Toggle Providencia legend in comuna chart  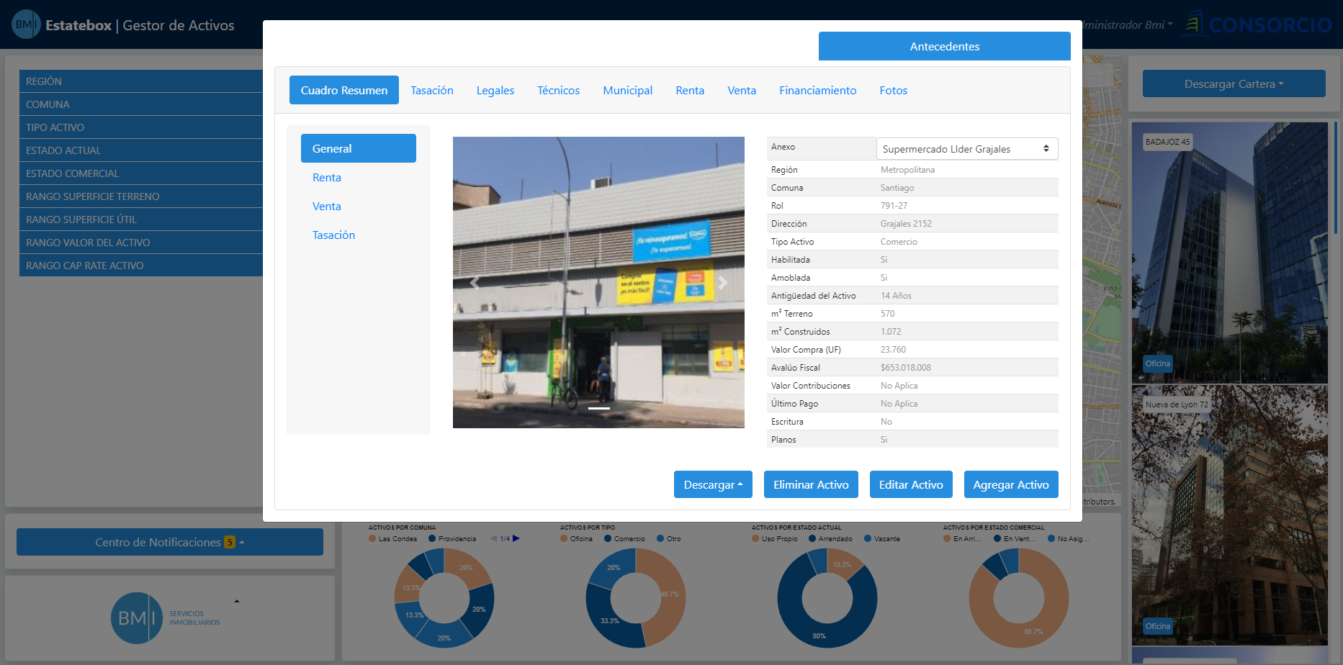pyautogui.click(x=452, y=538)
